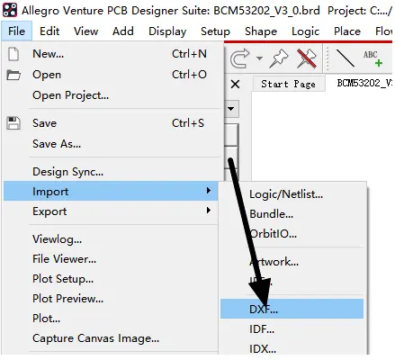Image resolution: width=395 pixels, height=360 pixels.
Task: Open the Edit menu
Action: pos(49,31)
